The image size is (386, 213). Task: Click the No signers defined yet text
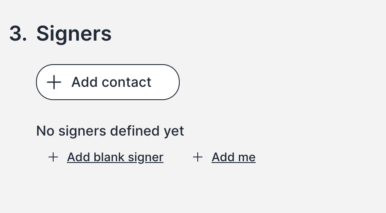coord(110,131)
